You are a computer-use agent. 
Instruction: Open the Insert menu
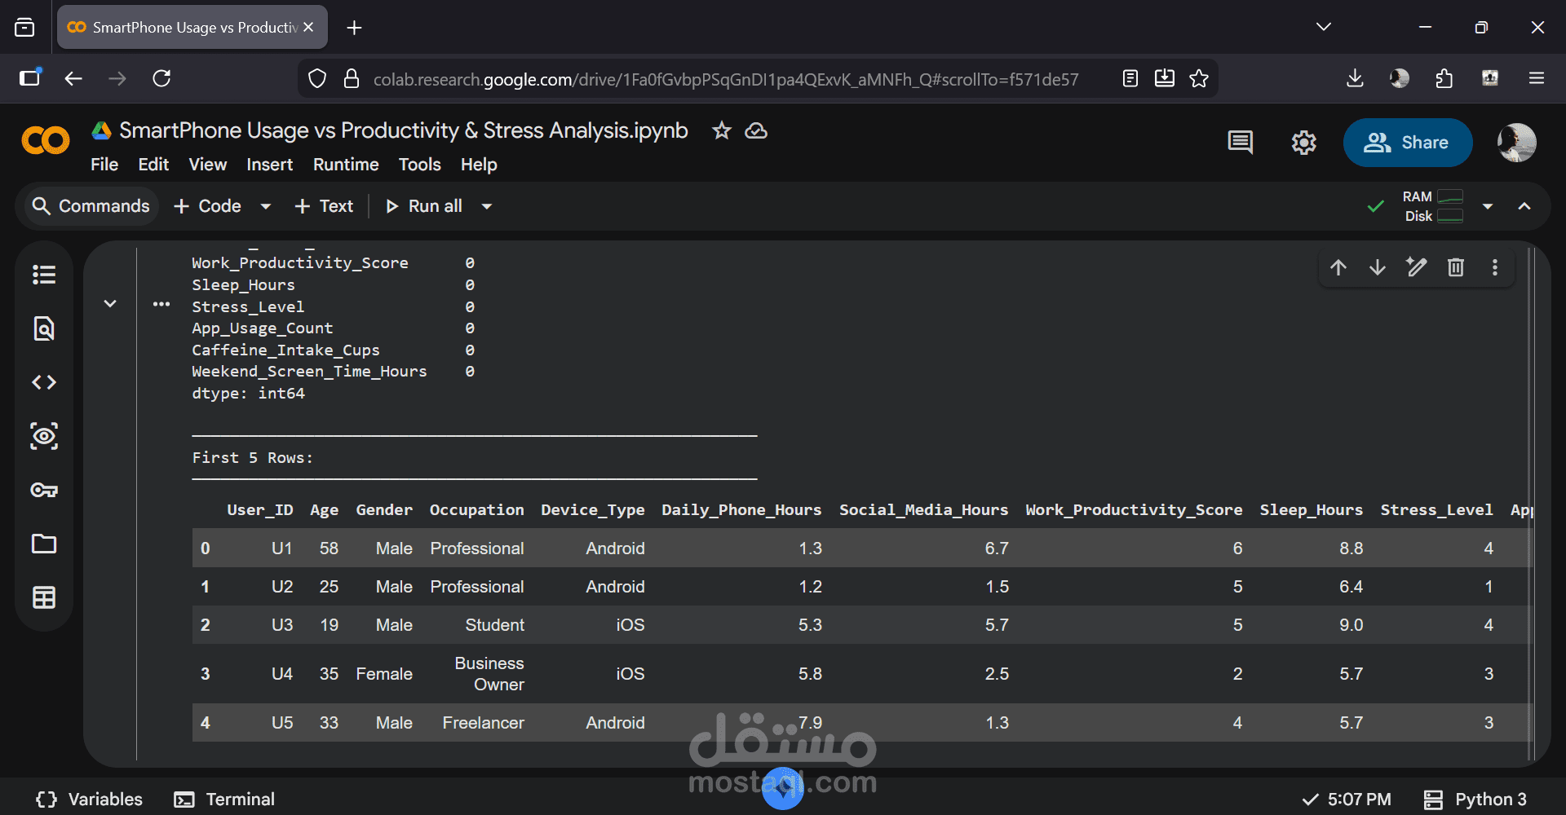click(x=269, y=165)
